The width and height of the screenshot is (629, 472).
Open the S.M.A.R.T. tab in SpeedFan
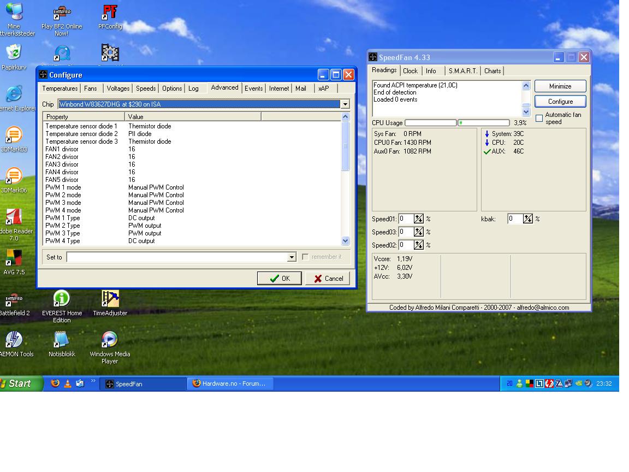[463, 70]
